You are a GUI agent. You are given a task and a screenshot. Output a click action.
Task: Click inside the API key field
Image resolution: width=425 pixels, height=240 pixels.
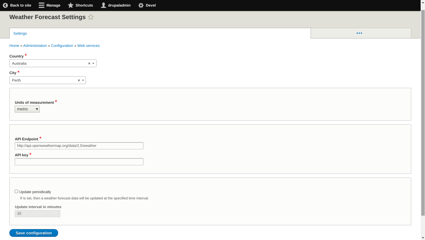tap(79, 162)
